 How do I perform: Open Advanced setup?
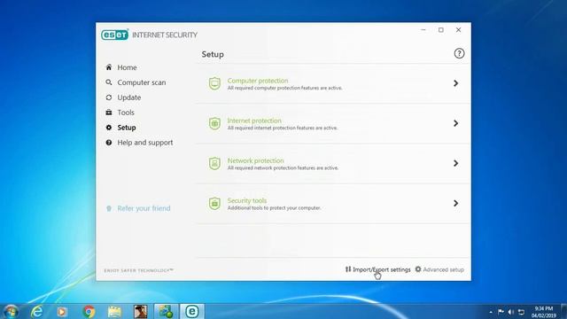[x=443, y=269]
